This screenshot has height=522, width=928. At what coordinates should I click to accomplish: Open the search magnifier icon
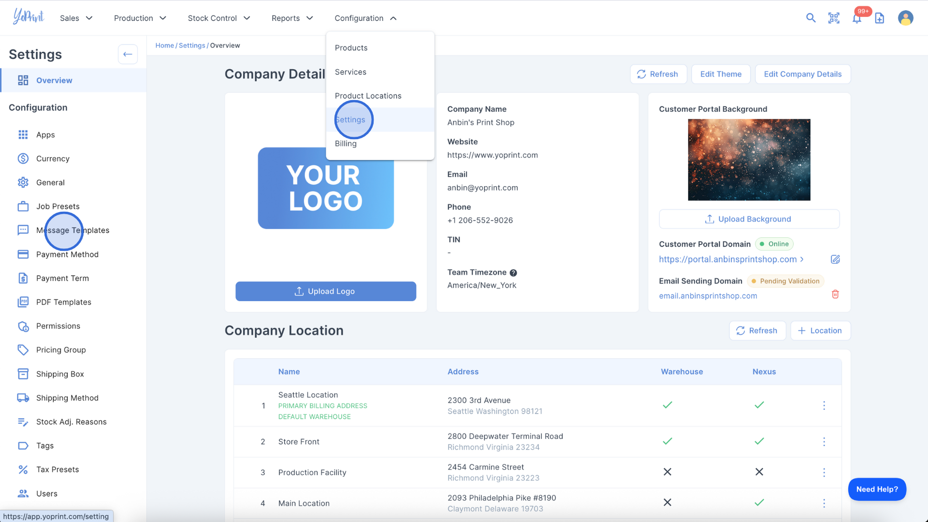[x=811, y=18]
